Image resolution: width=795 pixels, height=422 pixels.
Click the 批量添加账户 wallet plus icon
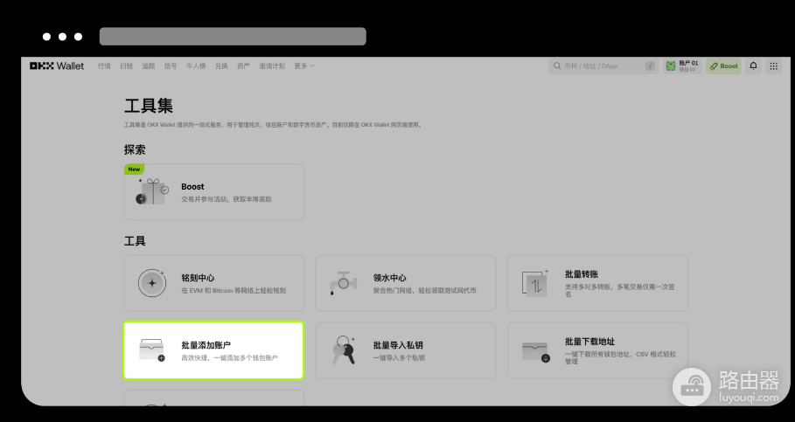tap(151, 350)
